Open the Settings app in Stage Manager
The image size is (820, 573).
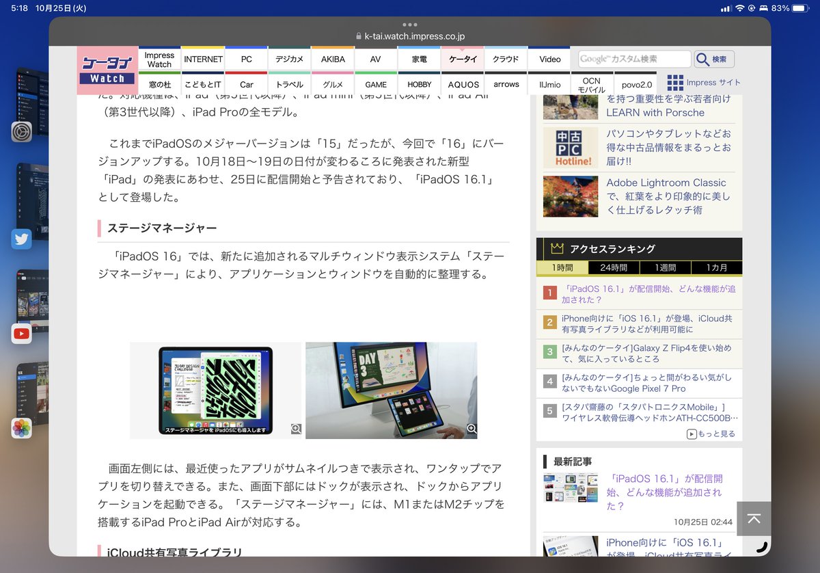pos(22,131)
